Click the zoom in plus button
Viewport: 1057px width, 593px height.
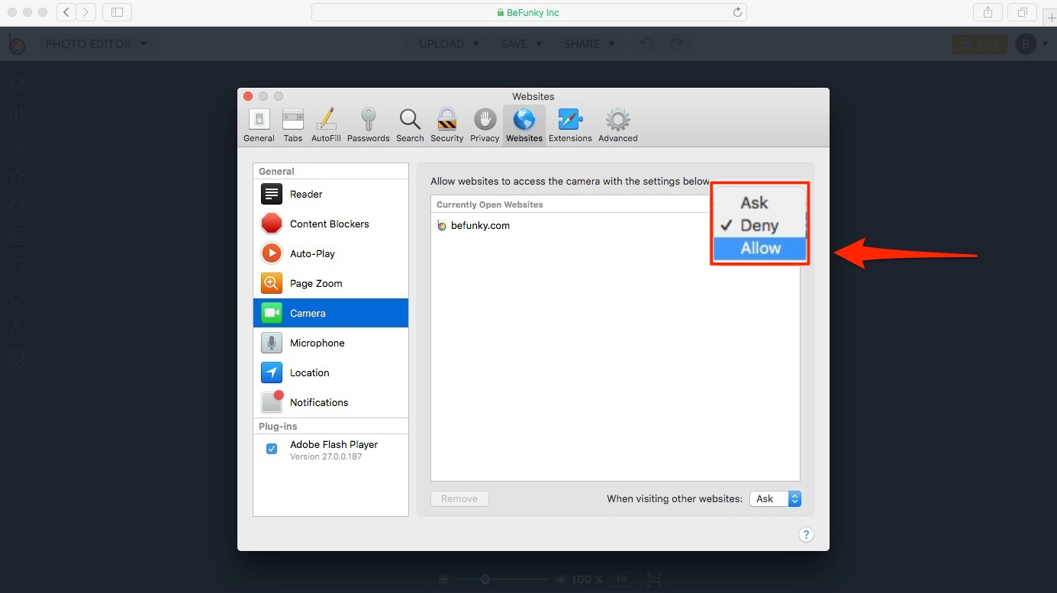[561, 579]
